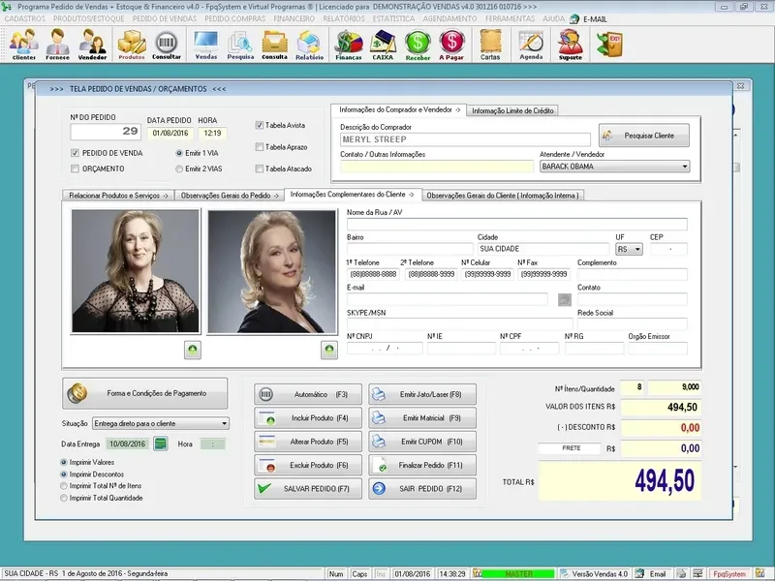The width and height of the screenshot is (775, 581).
Task: Click the left customer photo thumbnail
Action: tap(135, 273)
